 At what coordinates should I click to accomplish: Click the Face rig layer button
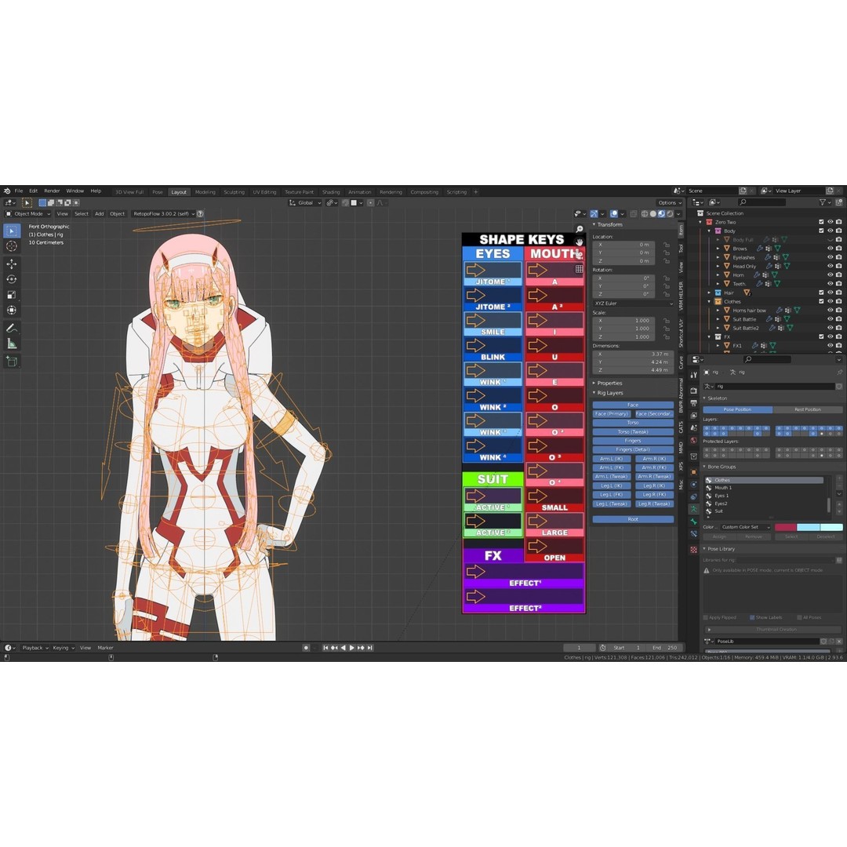pos(633,405)
